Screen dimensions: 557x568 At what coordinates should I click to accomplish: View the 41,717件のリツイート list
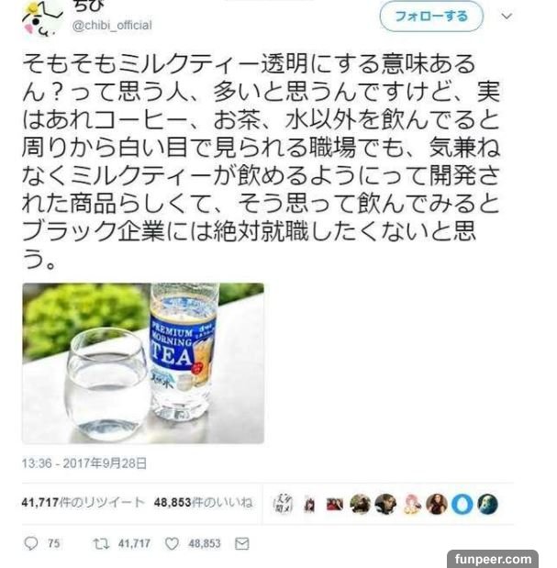(x=83, y=503)
